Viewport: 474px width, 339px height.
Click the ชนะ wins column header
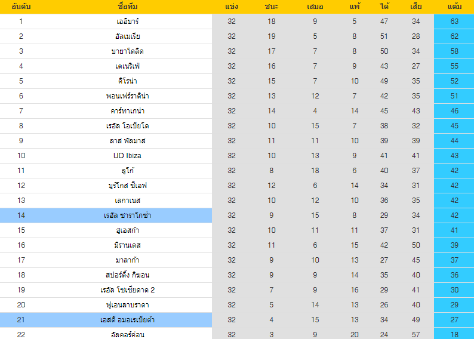point(272,7)
